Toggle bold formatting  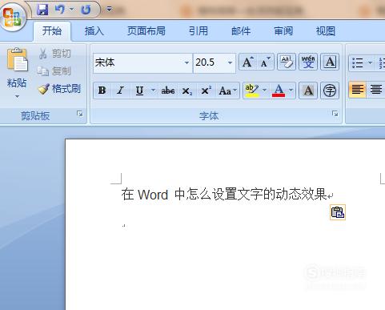click(x=102, y=91)
